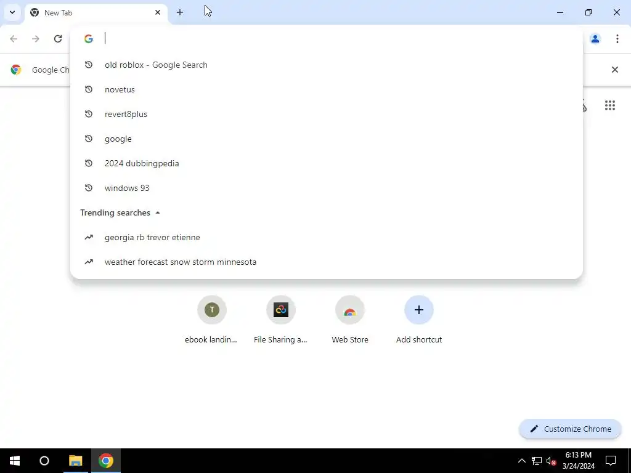This screenshot has height=473, width=631.
Task: Click history icon beside 'windows 93'
Action: (x=89, y=188)
